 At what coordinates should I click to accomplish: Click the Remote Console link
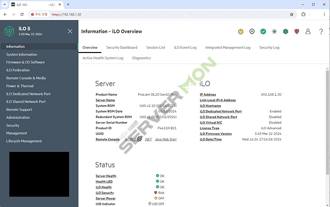point(108,140)
